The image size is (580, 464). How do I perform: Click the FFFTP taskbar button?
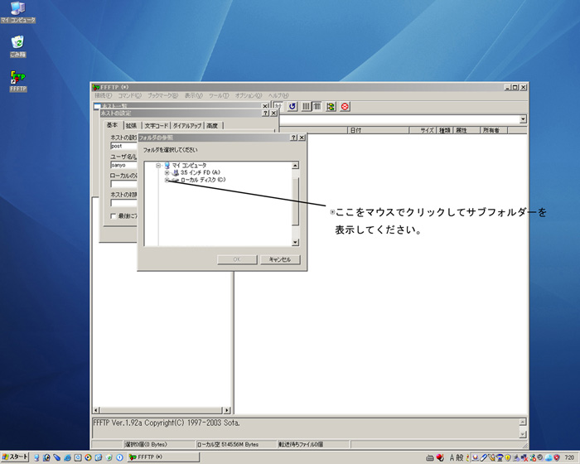tap(163, 457)
